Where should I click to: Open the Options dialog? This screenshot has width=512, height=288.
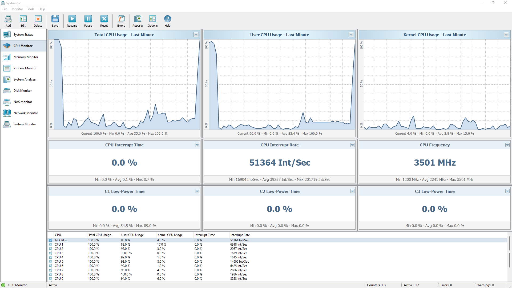[x=152, y=21]
